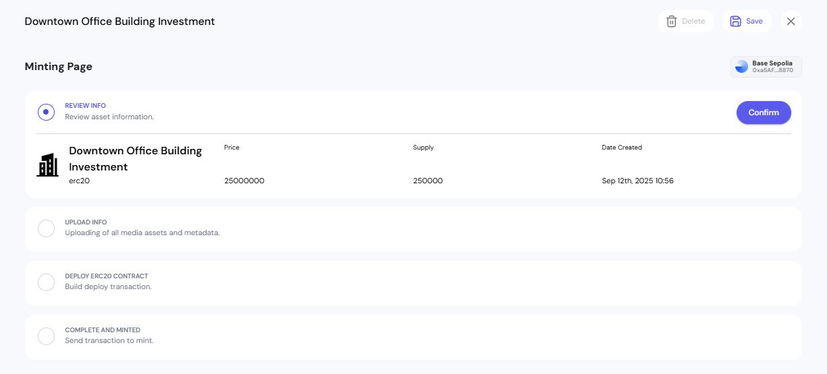This screenshot has height=374, width=827.
Task: Open the Base Sepolia wallet selector
Action: click(766, 67)
